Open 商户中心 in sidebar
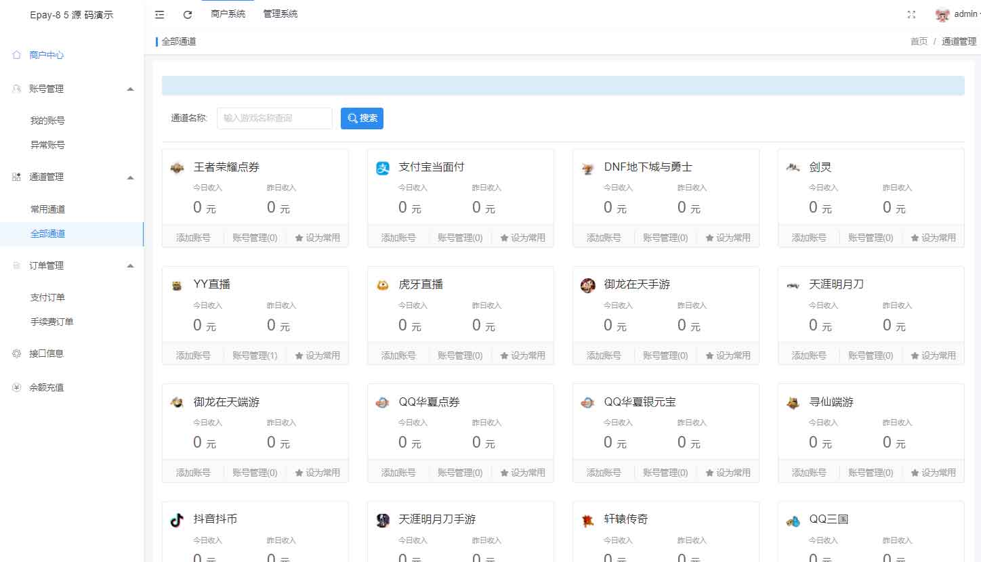 click(47, 55)
